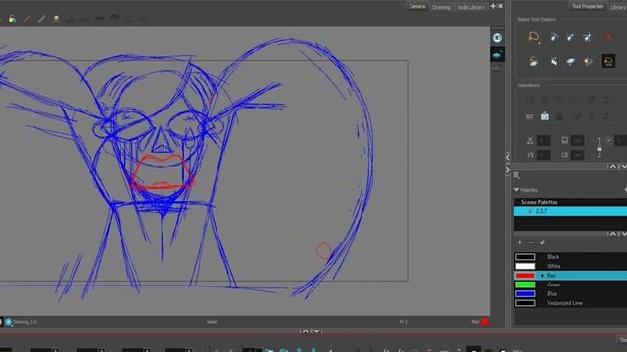Click the X position axis icon
The image size is (627, 352).
530,140
